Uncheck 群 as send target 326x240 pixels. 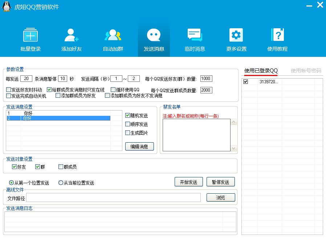[38, 167]
